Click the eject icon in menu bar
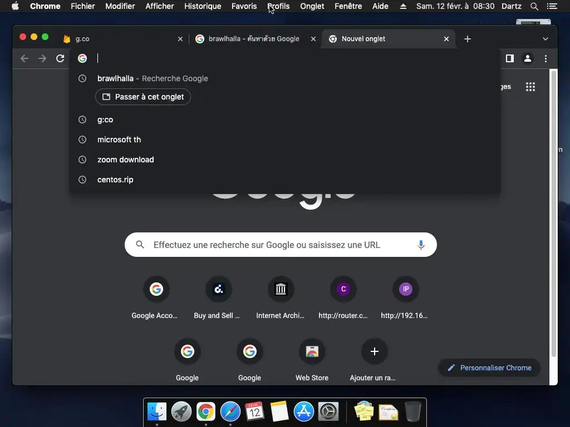The image size is (570, 427). coord(403,6)
